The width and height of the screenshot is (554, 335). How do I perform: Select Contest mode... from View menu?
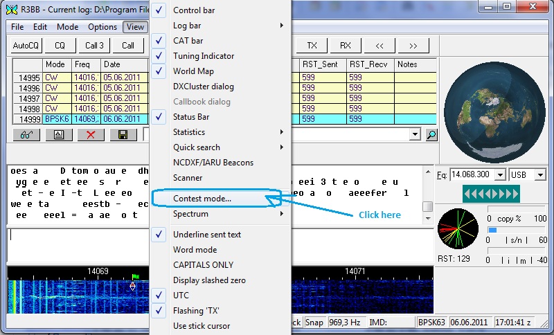[x=202, y=199]
